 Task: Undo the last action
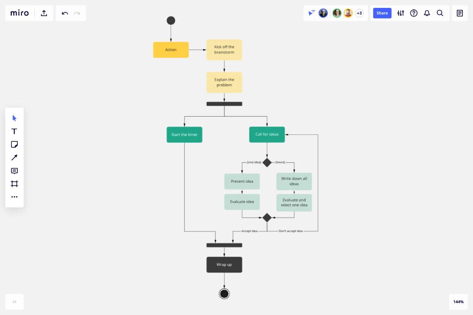coord(65,13)
